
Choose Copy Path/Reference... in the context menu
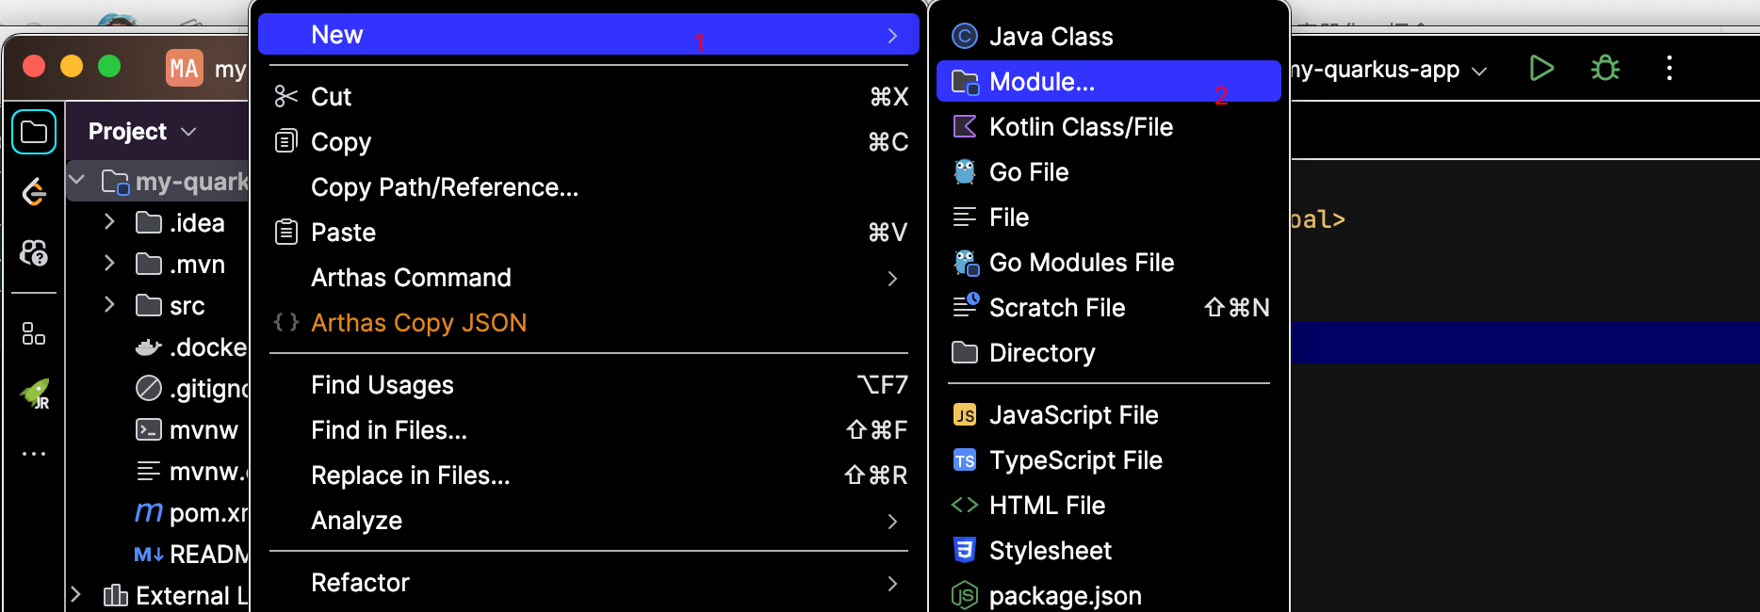445,187
